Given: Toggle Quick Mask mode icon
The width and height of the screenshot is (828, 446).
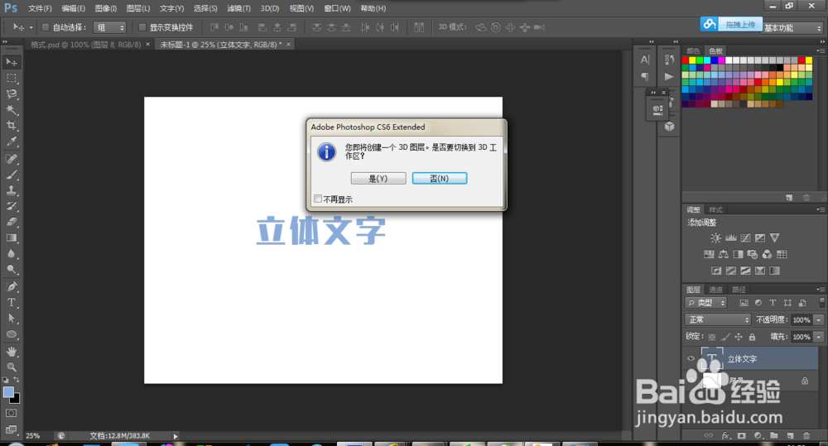Looking at the screenshot, I should pyautogui.click(x=11, y=413).
